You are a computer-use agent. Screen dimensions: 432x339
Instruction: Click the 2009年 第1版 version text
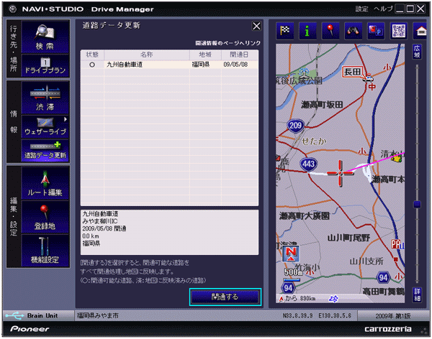[393, 316]
